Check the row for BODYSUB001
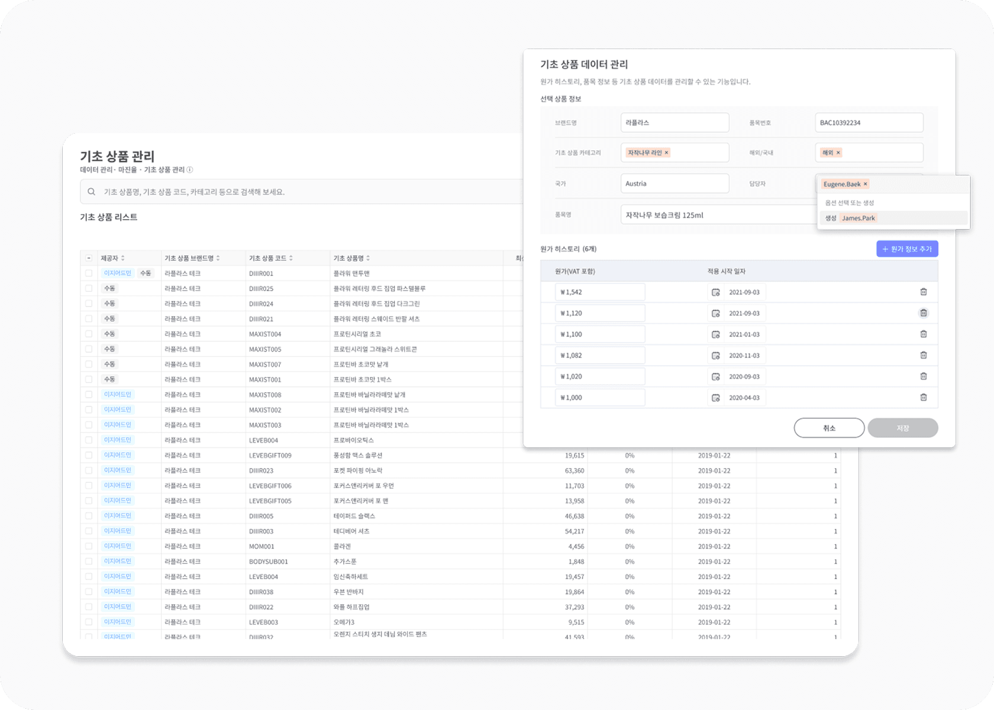Screen dimensions: 994x710 tap(89, 561)
